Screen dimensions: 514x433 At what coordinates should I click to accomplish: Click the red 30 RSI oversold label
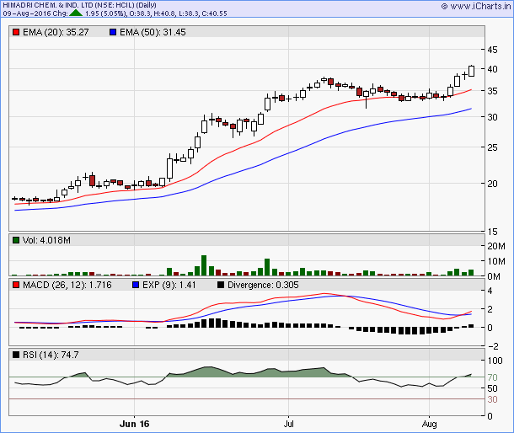492,399
